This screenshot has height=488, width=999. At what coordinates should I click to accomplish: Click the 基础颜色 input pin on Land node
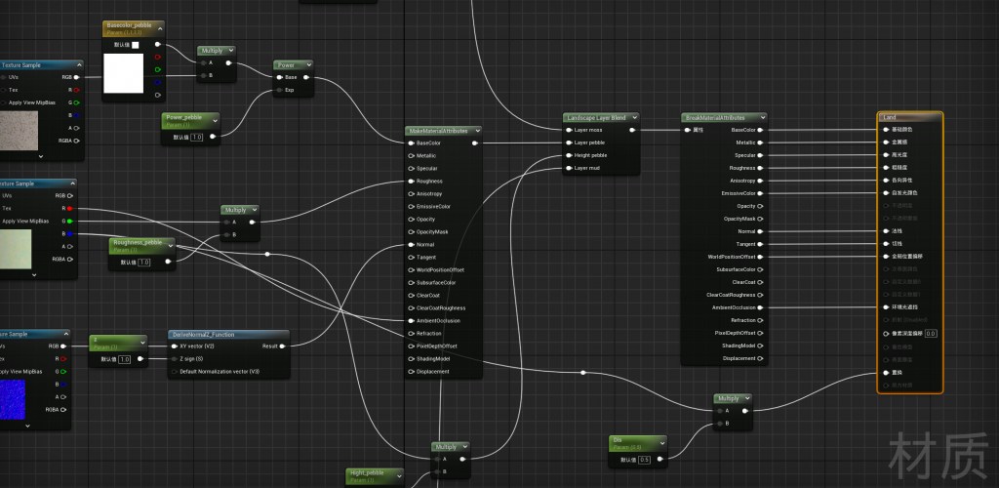click(x=886, y=130)
